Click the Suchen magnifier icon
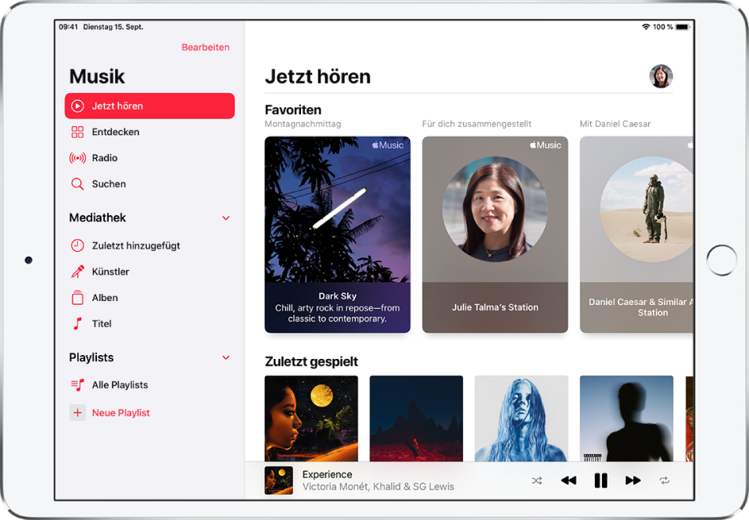The height and width of the screenshot is (520, 749). (77, 184)
